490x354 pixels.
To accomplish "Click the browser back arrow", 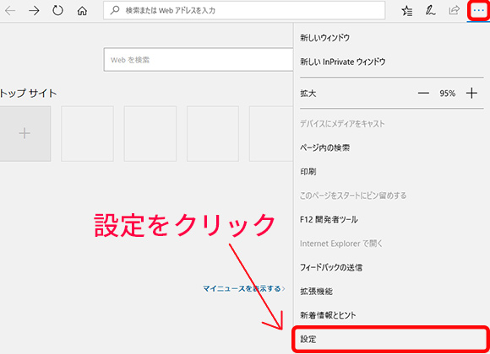I will [x=10, y=11].
